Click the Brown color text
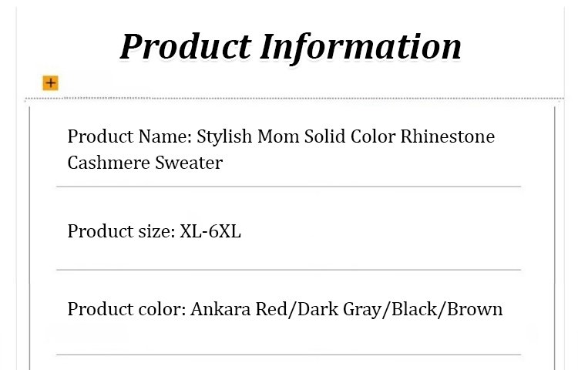Viewport: 578px width, 370px height. click(475, 310)
